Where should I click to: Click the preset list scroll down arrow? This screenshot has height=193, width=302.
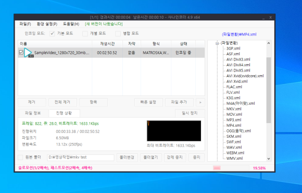point(269,159)
